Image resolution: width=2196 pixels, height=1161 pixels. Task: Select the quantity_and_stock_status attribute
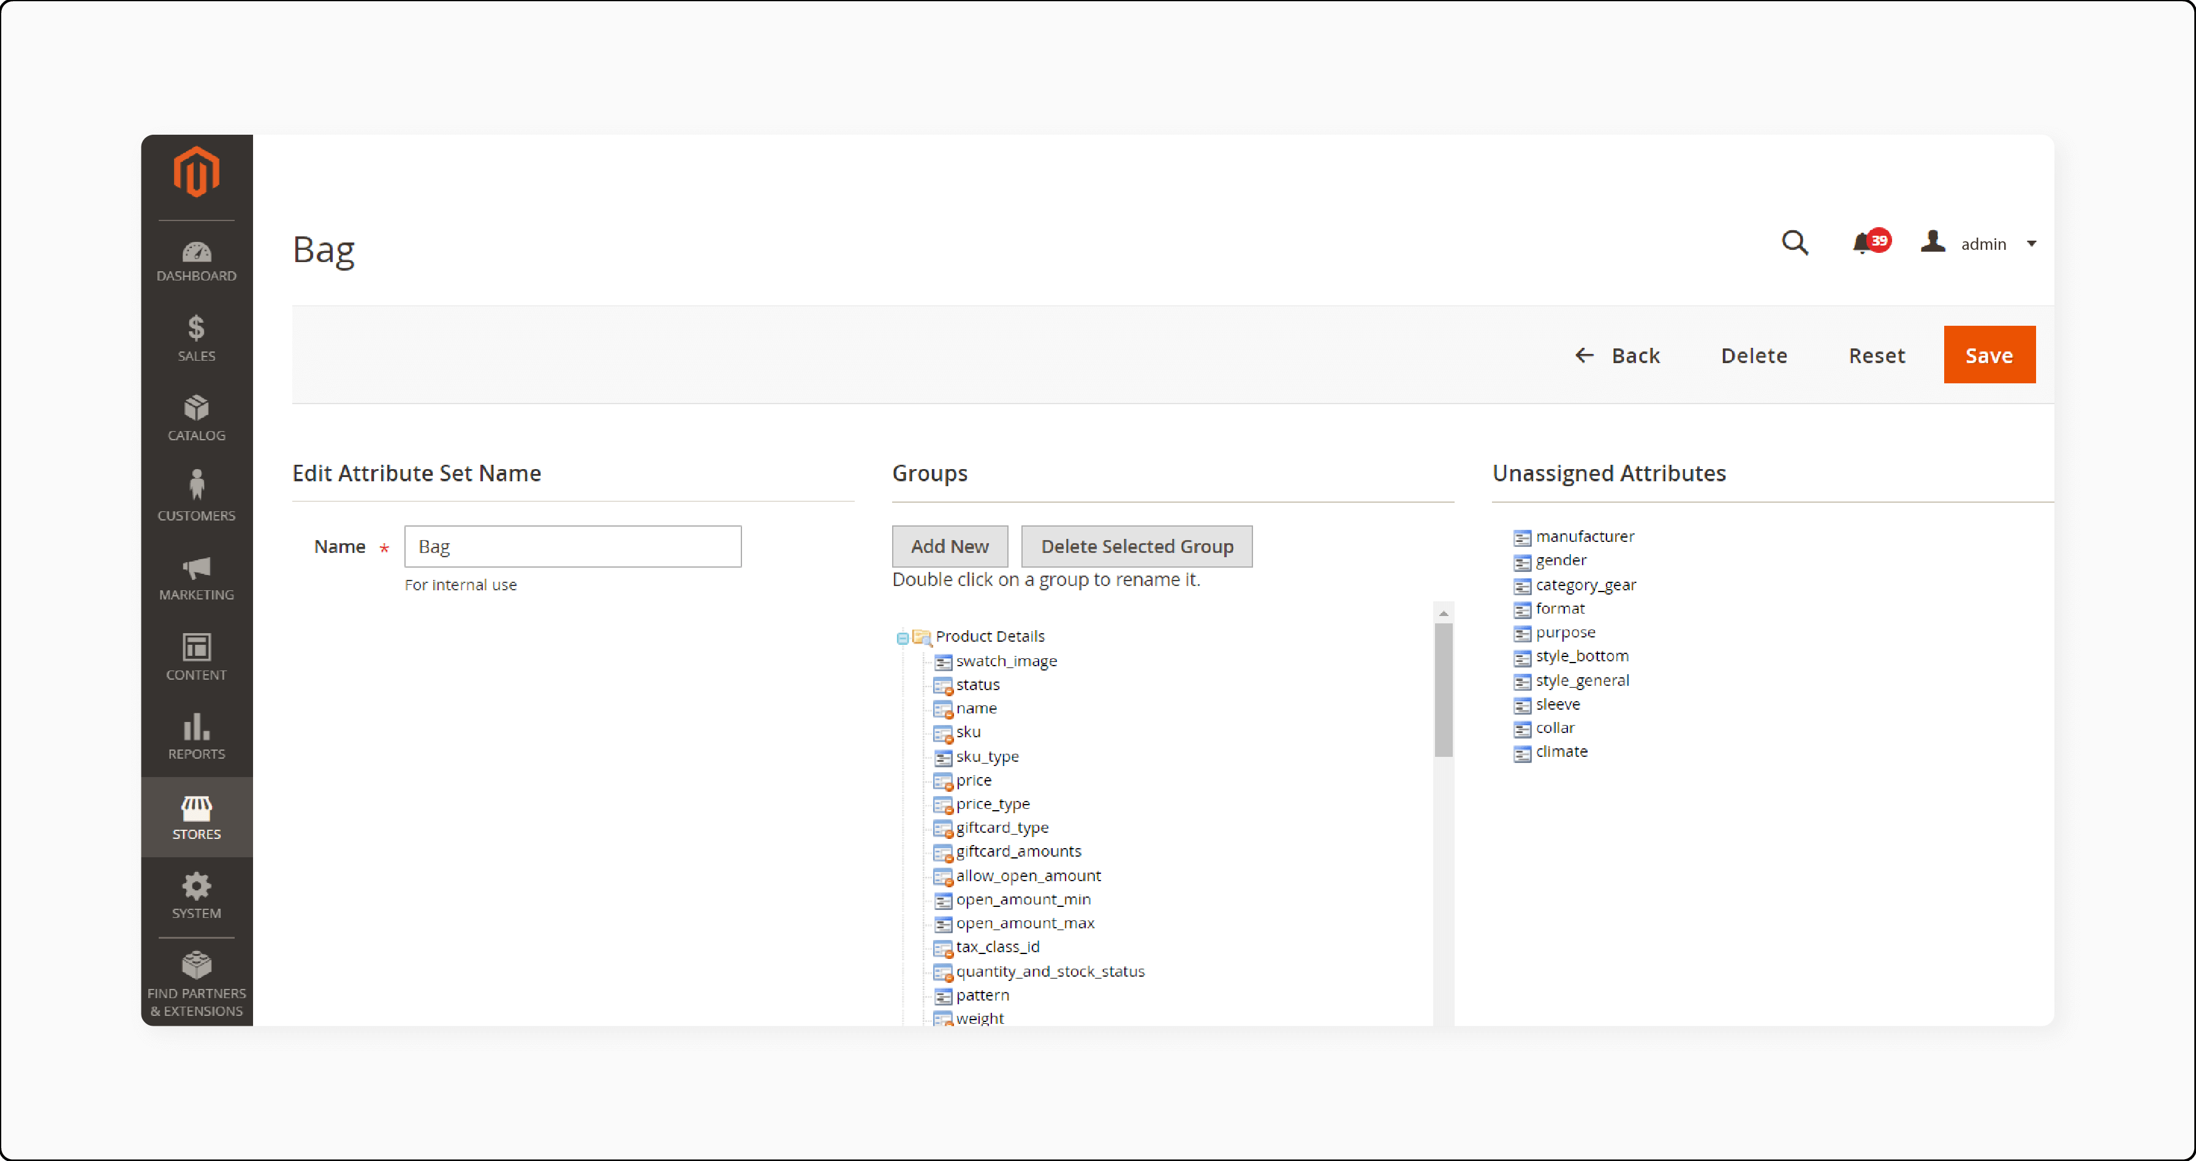point(1039,972)
